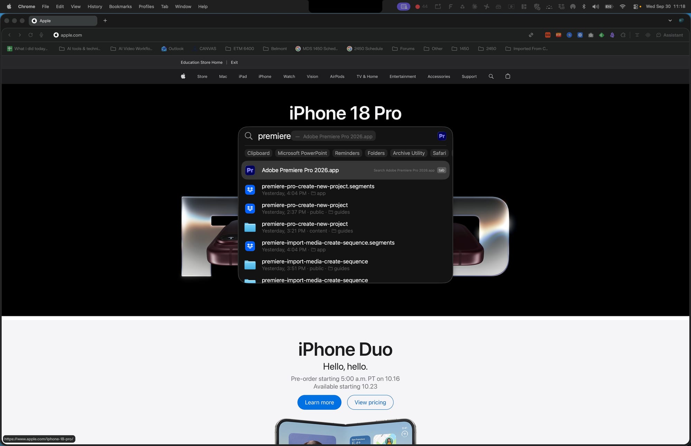
Task: Click Dropbox icon for premiere-import-media-create-sequence.segments
Action: 250,246
